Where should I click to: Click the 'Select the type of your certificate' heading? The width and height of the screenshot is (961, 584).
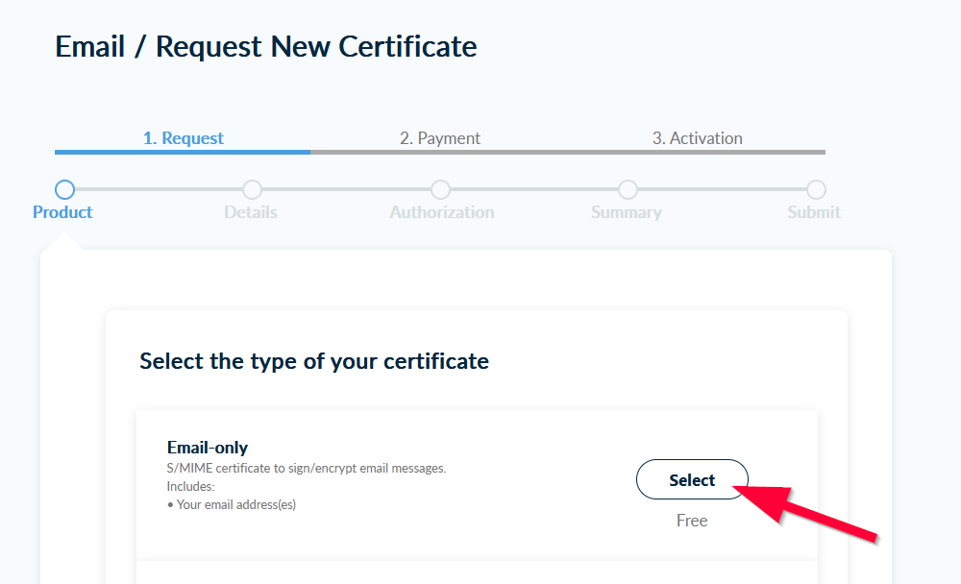pyautogui.click(x=314, y=361)
